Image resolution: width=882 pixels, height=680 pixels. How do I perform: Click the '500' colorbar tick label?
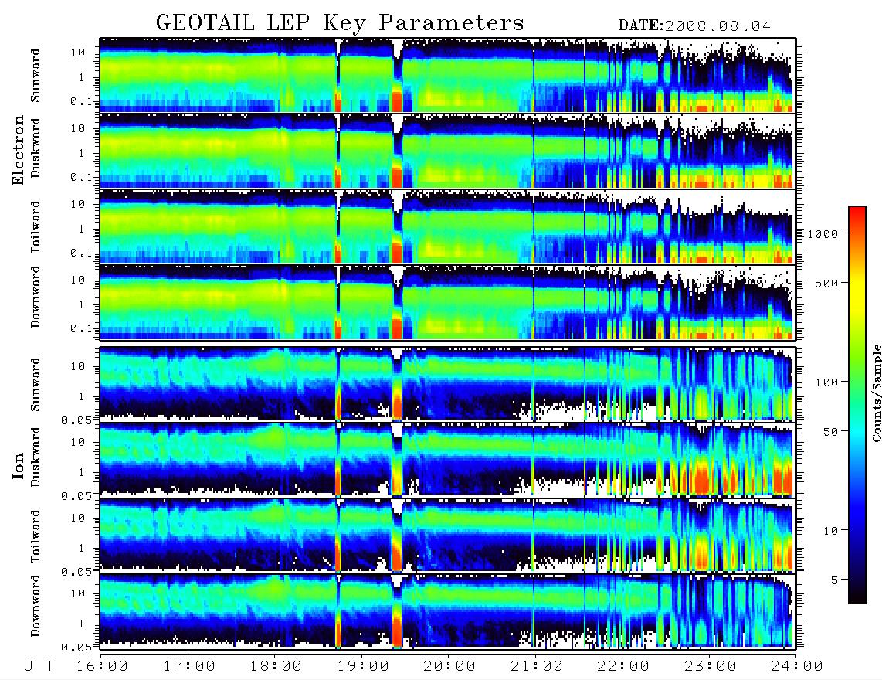(x=827, y=283)
